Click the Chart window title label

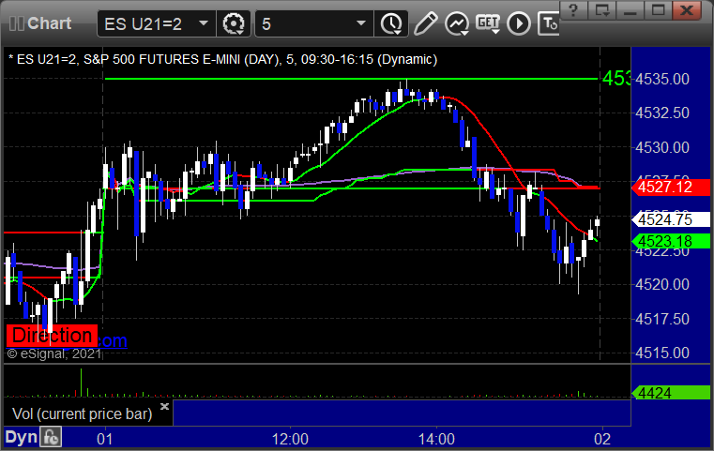point(49,23)
